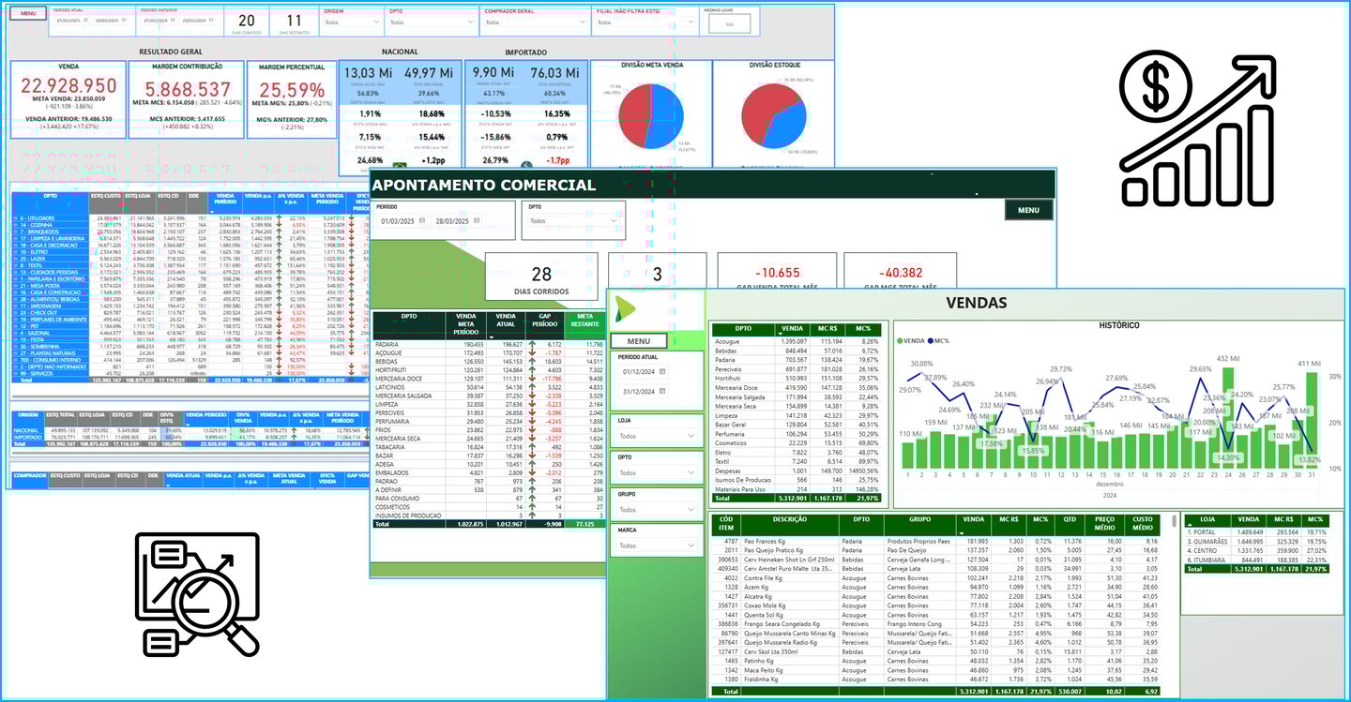This screenshot has height=702, width=1351.
Task: Sort by the DESCRIÇÃO column header
Action: (x=790, y=523)
